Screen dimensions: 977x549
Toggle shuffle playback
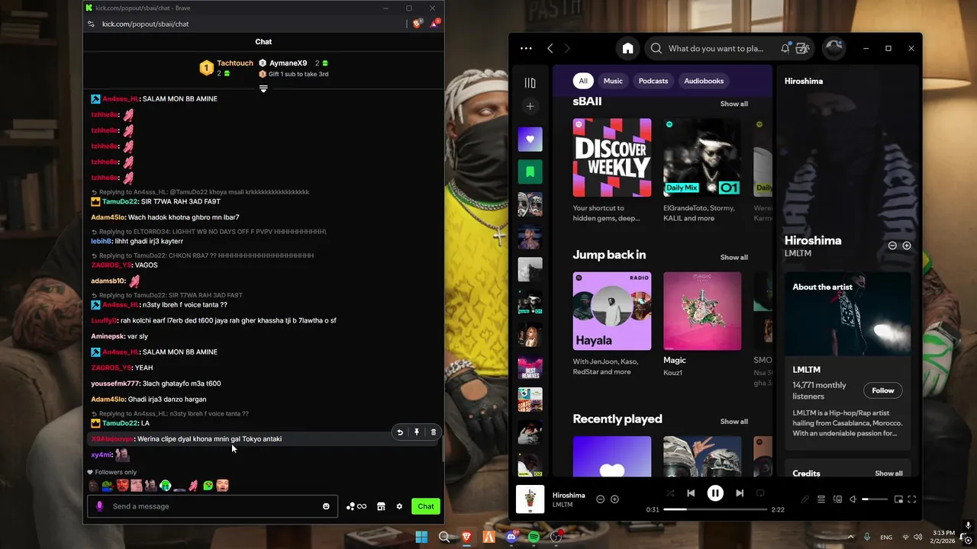coord(670,493)
